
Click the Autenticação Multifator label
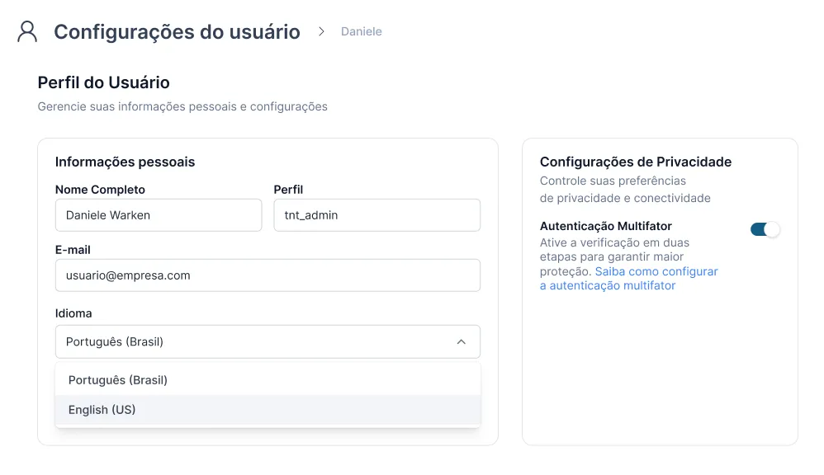coord(605,226)
